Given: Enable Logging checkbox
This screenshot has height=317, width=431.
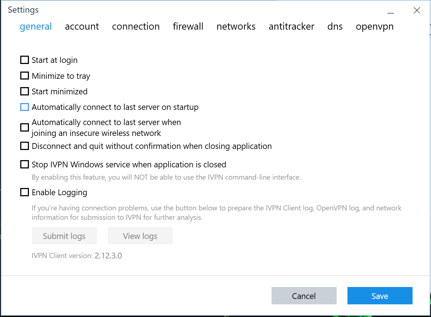Looking at the screenshot, I should coord(24,192).
